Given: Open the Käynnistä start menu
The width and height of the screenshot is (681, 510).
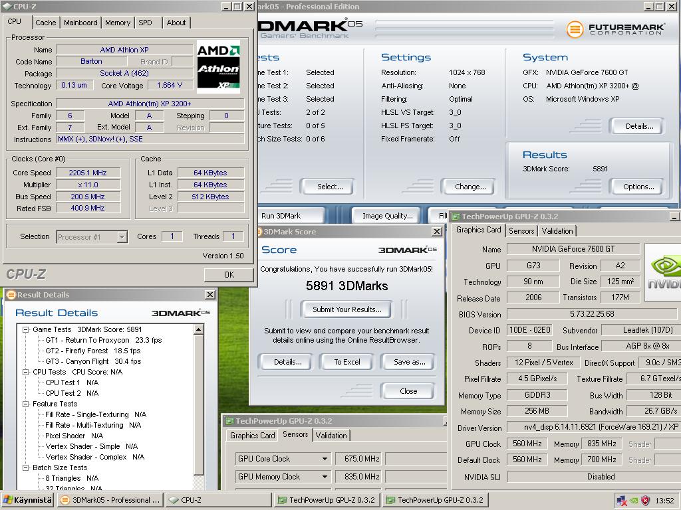Looking at the screenshot, I should (27, 500).
